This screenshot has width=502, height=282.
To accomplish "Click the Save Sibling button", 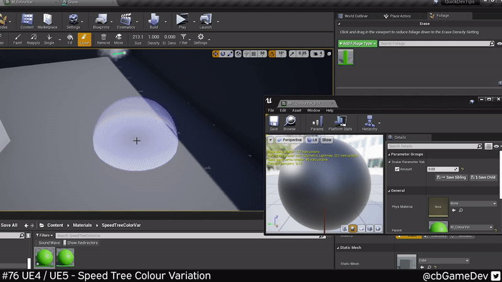I will click(451, 177).
